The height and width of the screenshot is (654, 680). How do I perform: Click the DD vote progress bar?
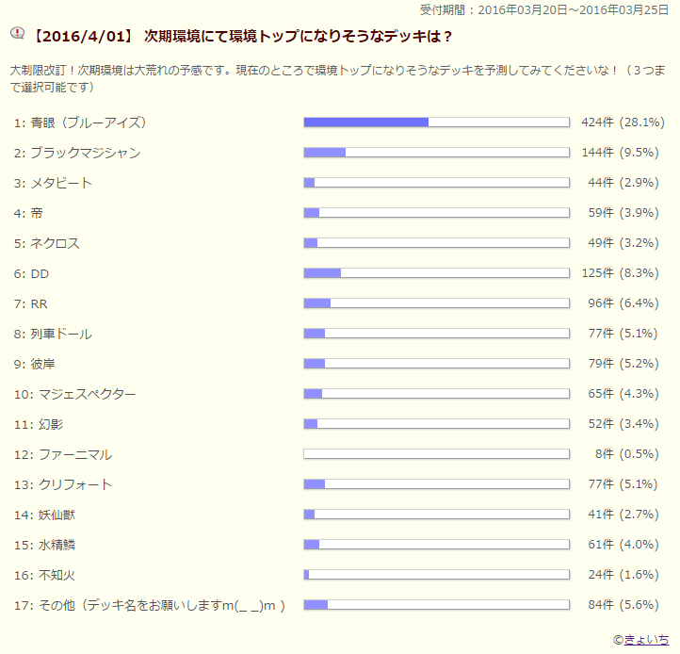(x=436, y=273)
